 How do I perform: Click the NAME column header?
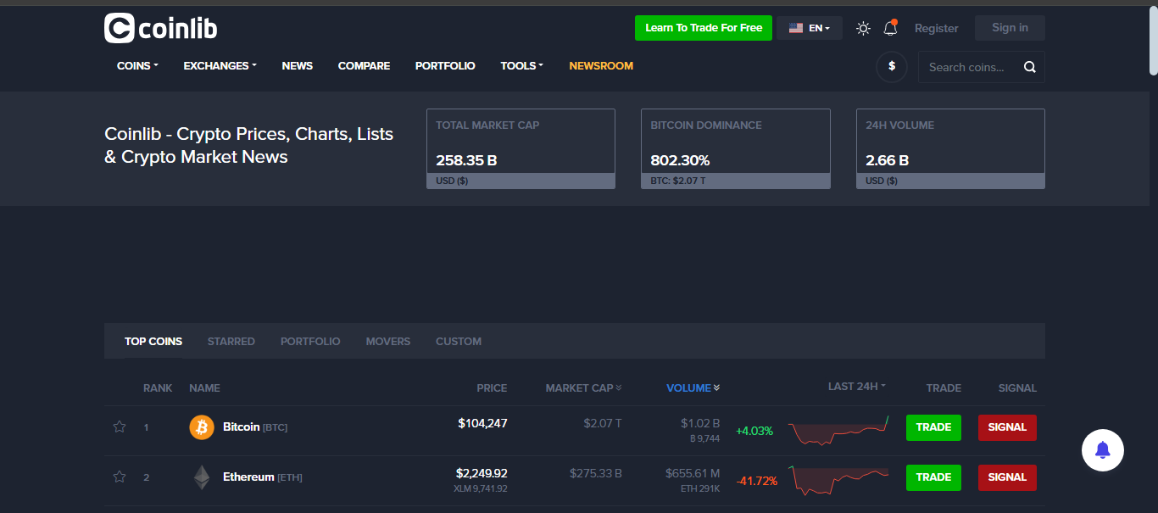[x=204, y=388]
